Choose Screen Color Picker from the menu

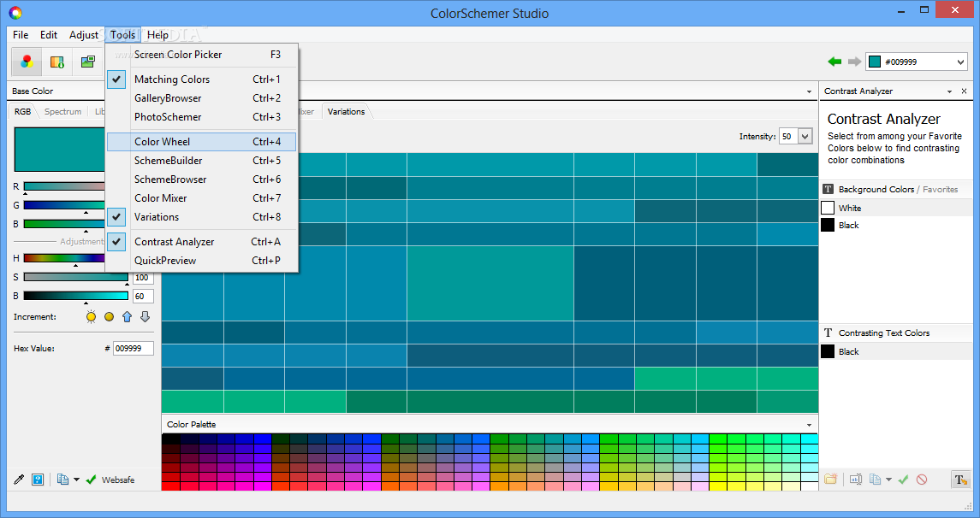(201, 55)
